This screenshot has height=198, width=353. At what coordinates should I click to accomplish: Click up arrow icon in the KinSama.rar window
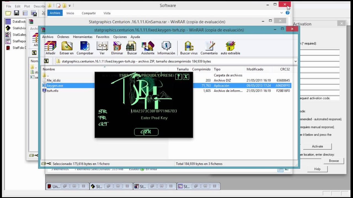tap(34, 53)
